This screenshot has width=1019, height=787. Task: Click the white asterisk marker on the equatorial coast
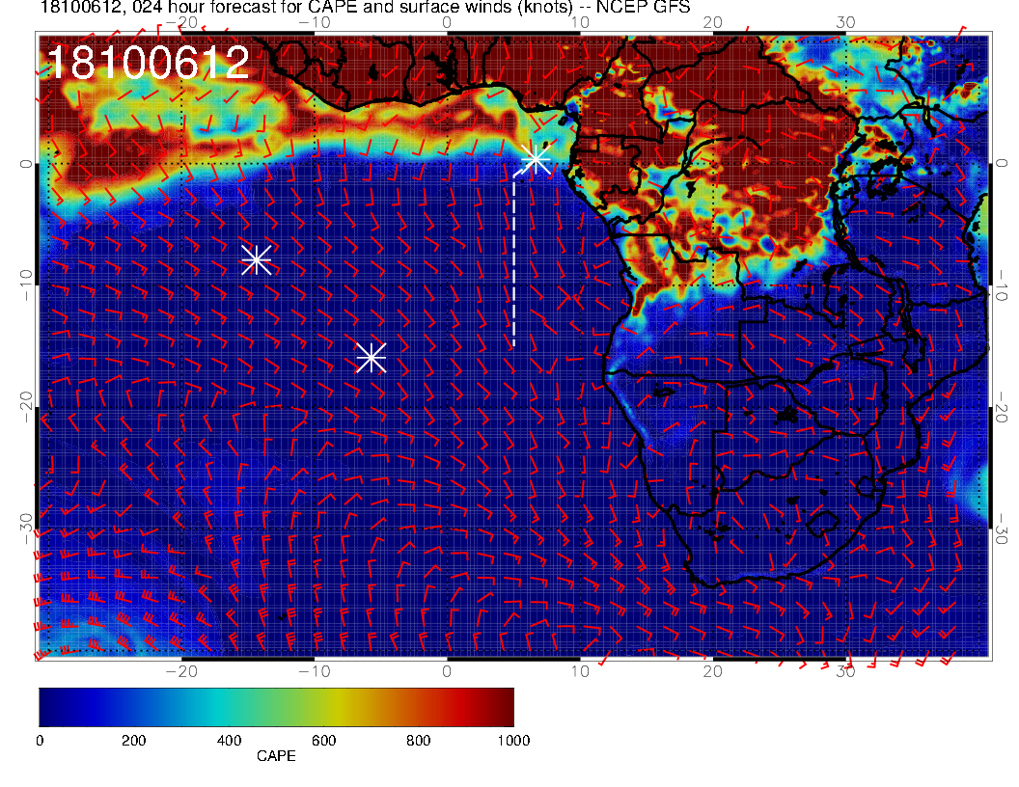pos(535,159)
